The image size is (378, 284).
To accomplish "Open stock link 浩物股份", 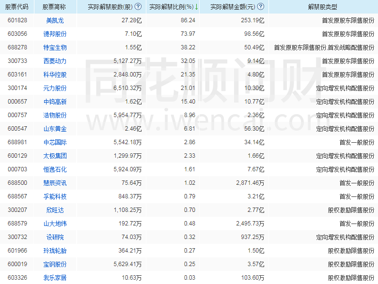I will 55,115.
